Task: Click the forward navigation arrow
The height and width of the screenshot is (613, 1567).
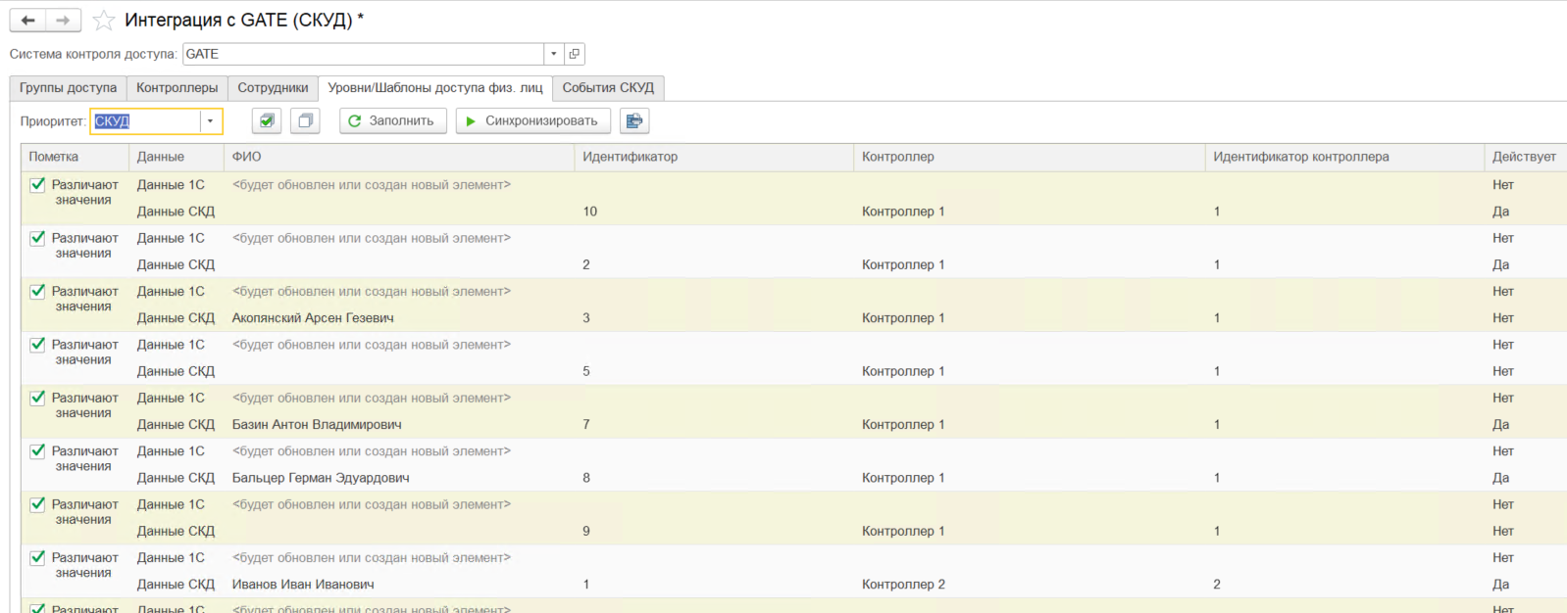Action: click(x=63, y=21)
